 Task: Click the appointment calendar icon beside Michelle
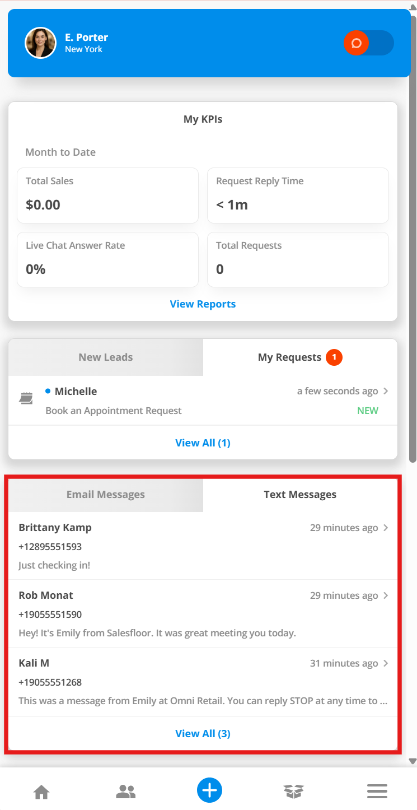(26, 398)
